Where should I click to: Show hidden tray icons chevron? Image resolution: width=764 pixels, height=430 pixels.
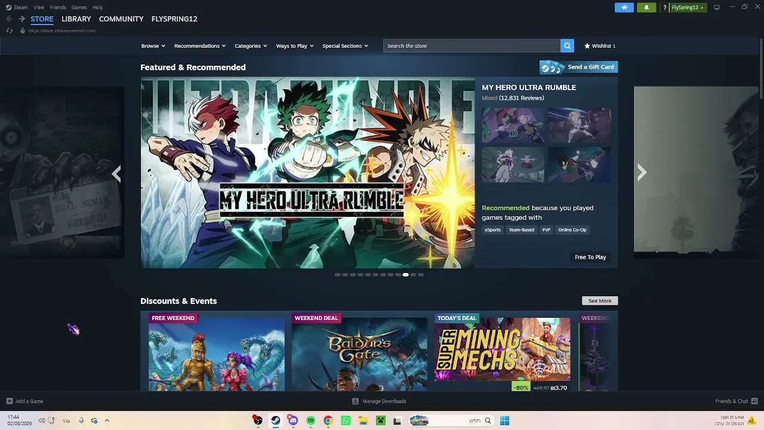pyautogui.click(x=107, y=420)
